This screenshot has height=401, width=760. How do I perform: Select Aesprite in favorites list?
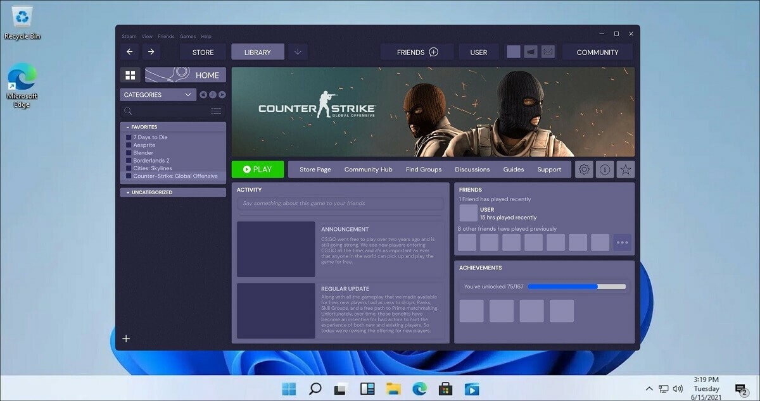pos(144,145)
